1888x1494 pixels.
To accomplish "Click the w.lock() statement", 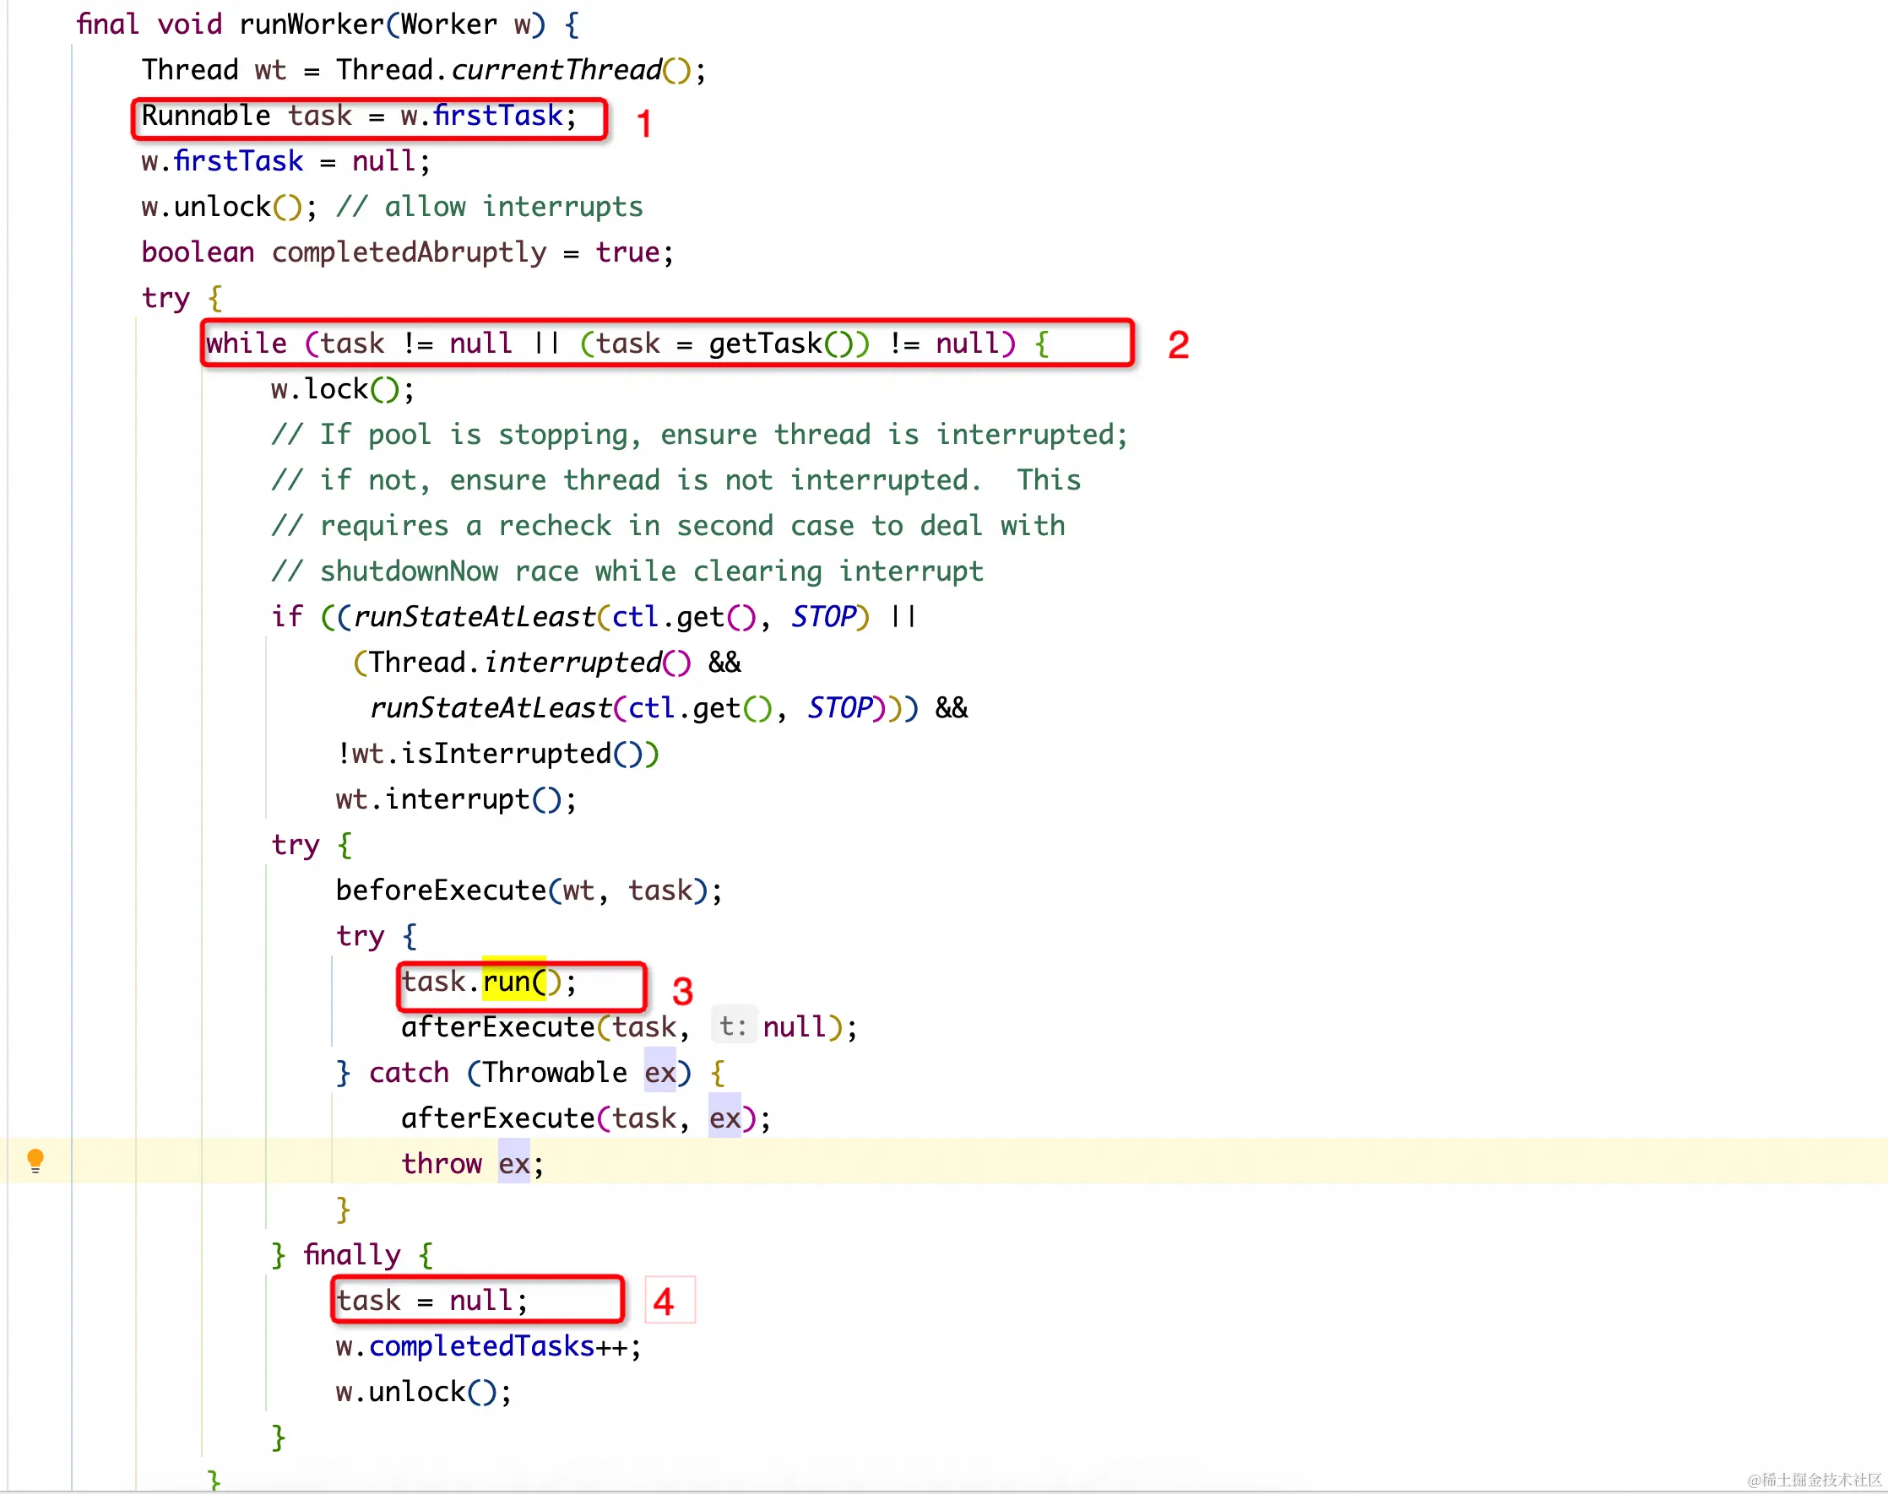I will 342,388.
